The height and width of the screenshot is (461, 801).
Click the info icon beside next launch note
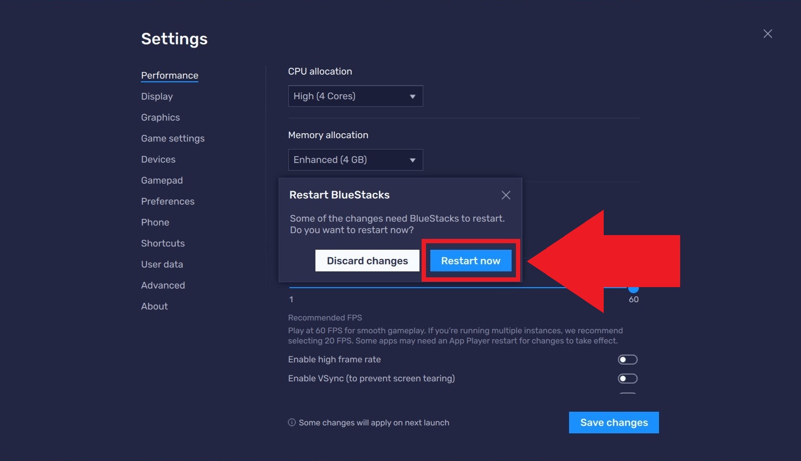292,423
